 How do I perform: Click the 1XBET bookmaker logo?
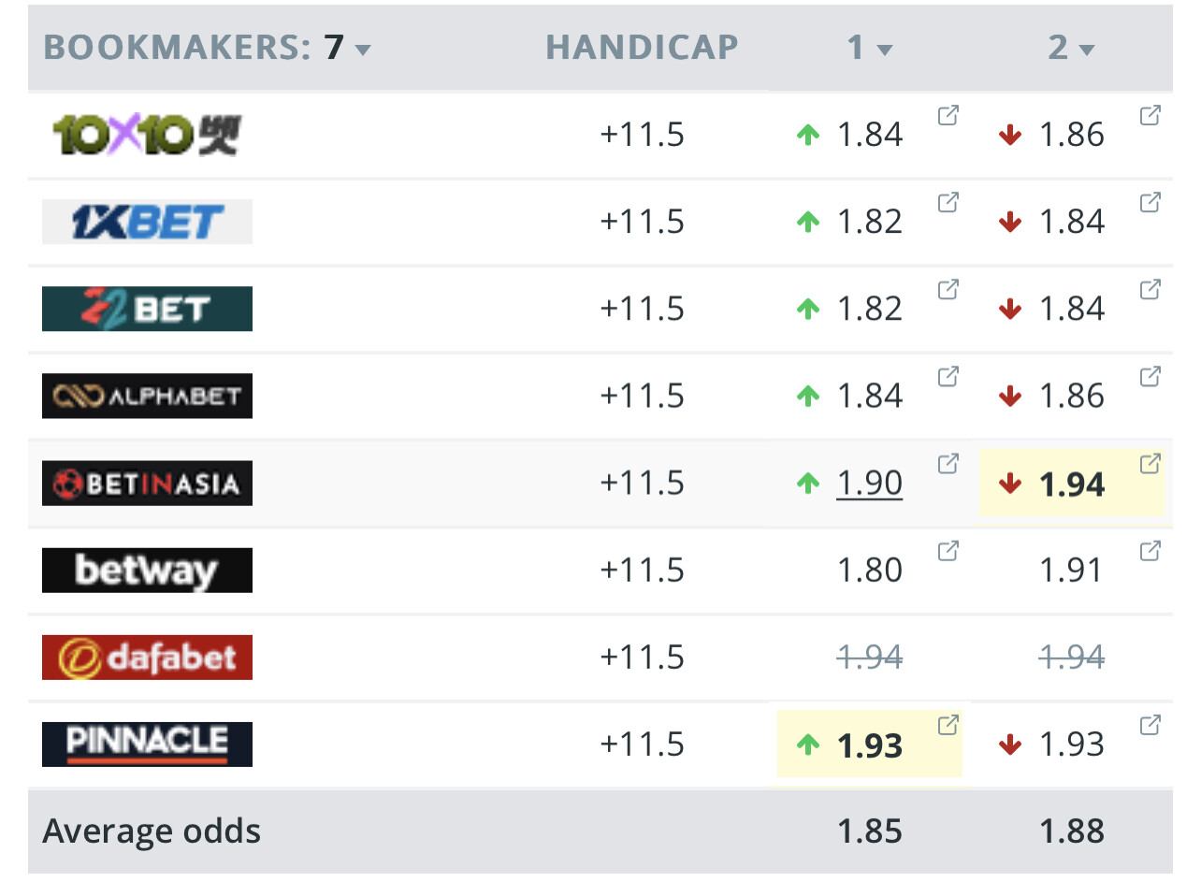pyautogui.click(x=147, y=222)
